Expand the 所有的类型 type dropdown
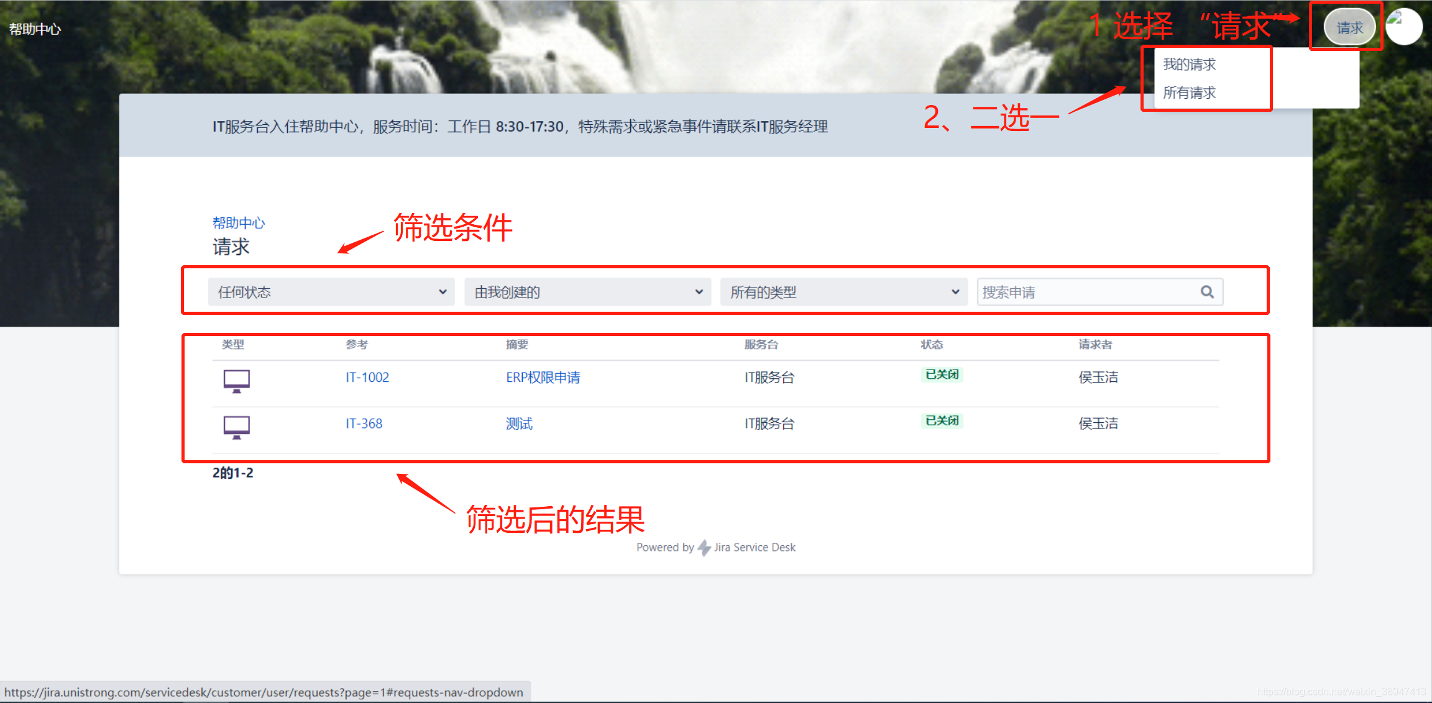The height and width of the screenshot is (703, 1432). click(843, 292)
